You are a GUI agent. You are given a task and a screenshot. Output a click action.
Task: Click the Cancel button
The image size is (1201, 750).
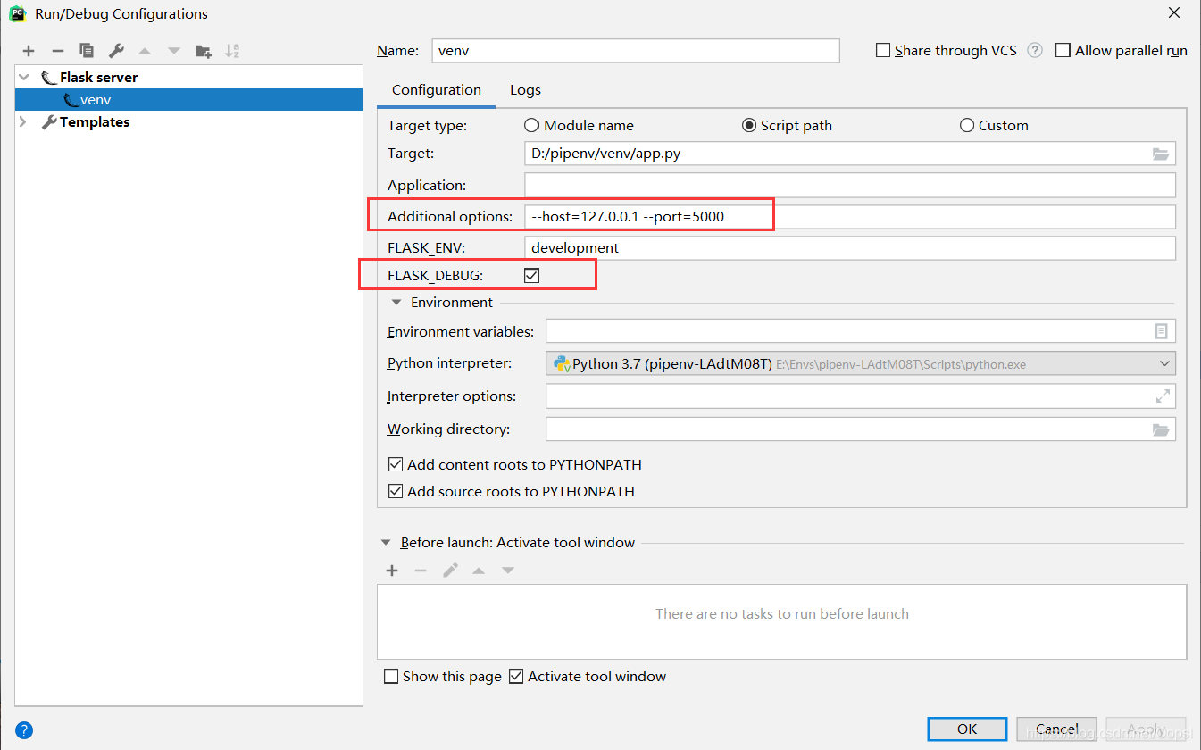pyautogui.click(x=1056, y=729)
